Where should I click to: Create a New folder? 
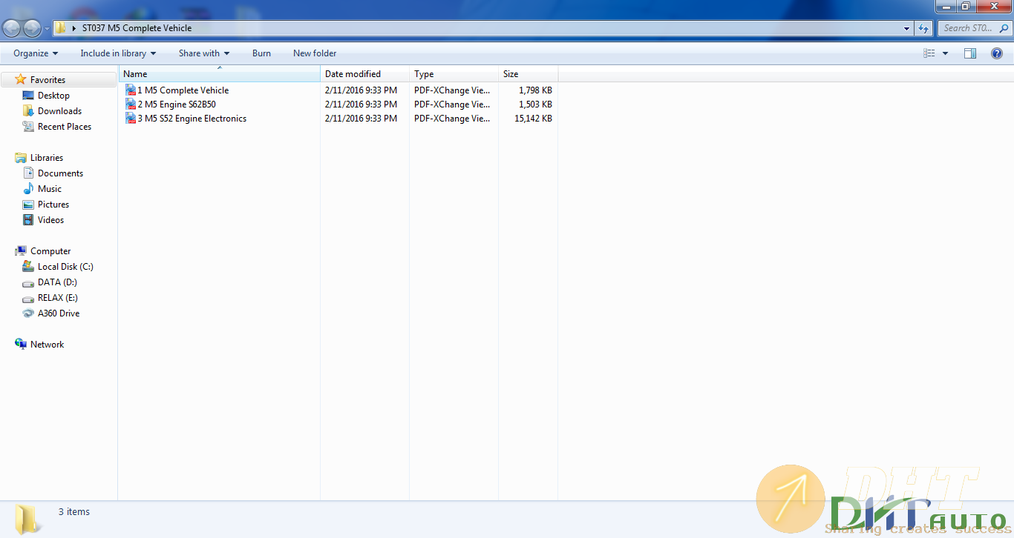click(x=315, y=53)
